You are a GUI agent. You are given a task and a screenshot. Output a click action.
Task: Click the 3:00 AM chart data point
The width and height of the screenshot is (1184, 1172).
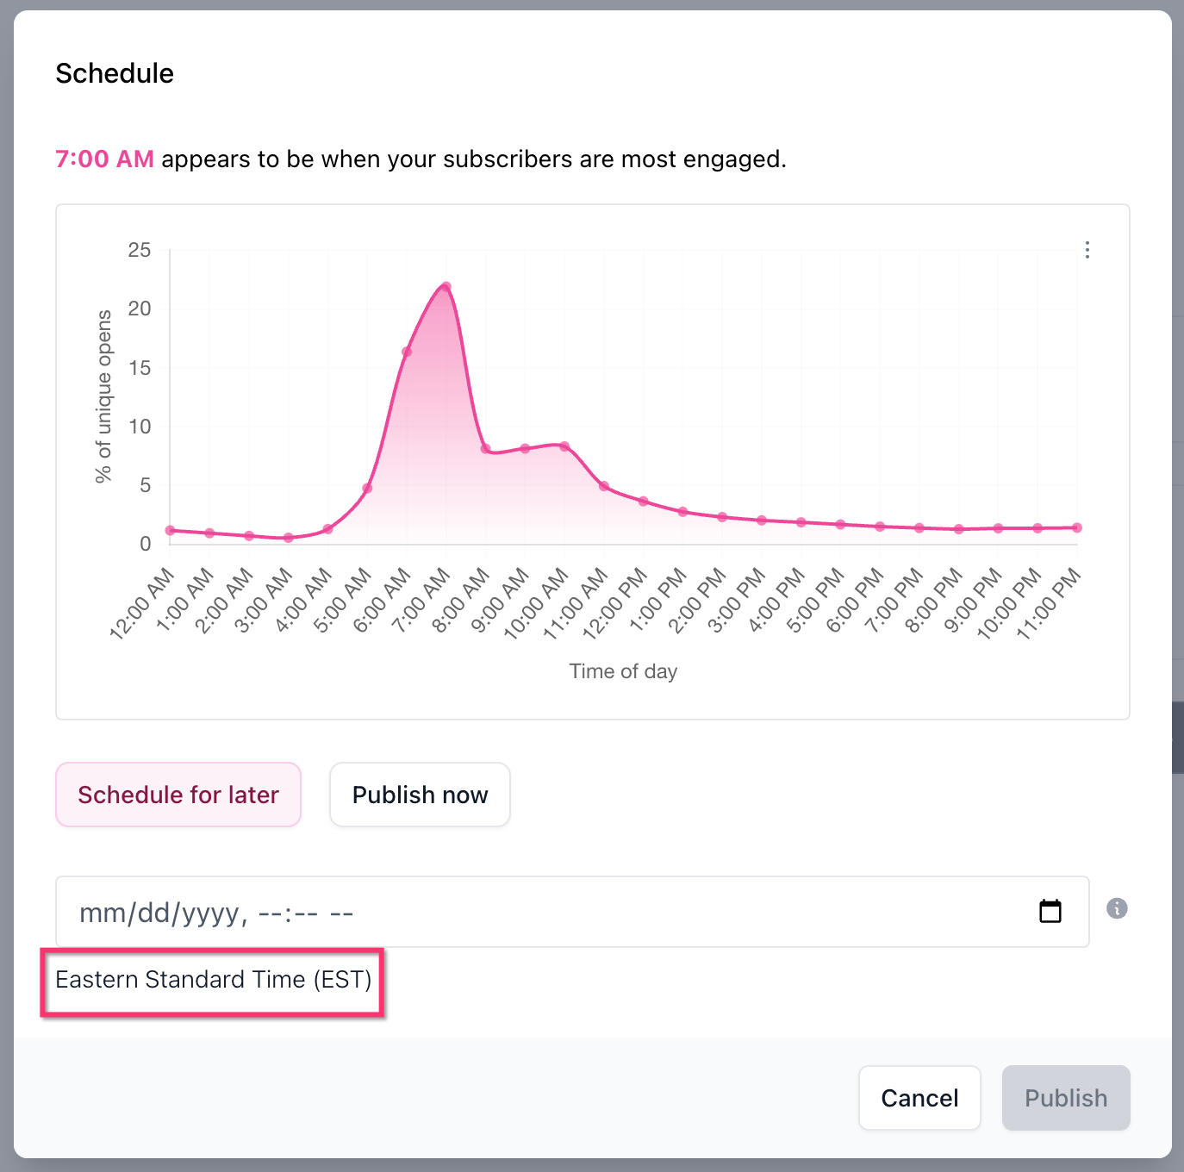[289, 538]
